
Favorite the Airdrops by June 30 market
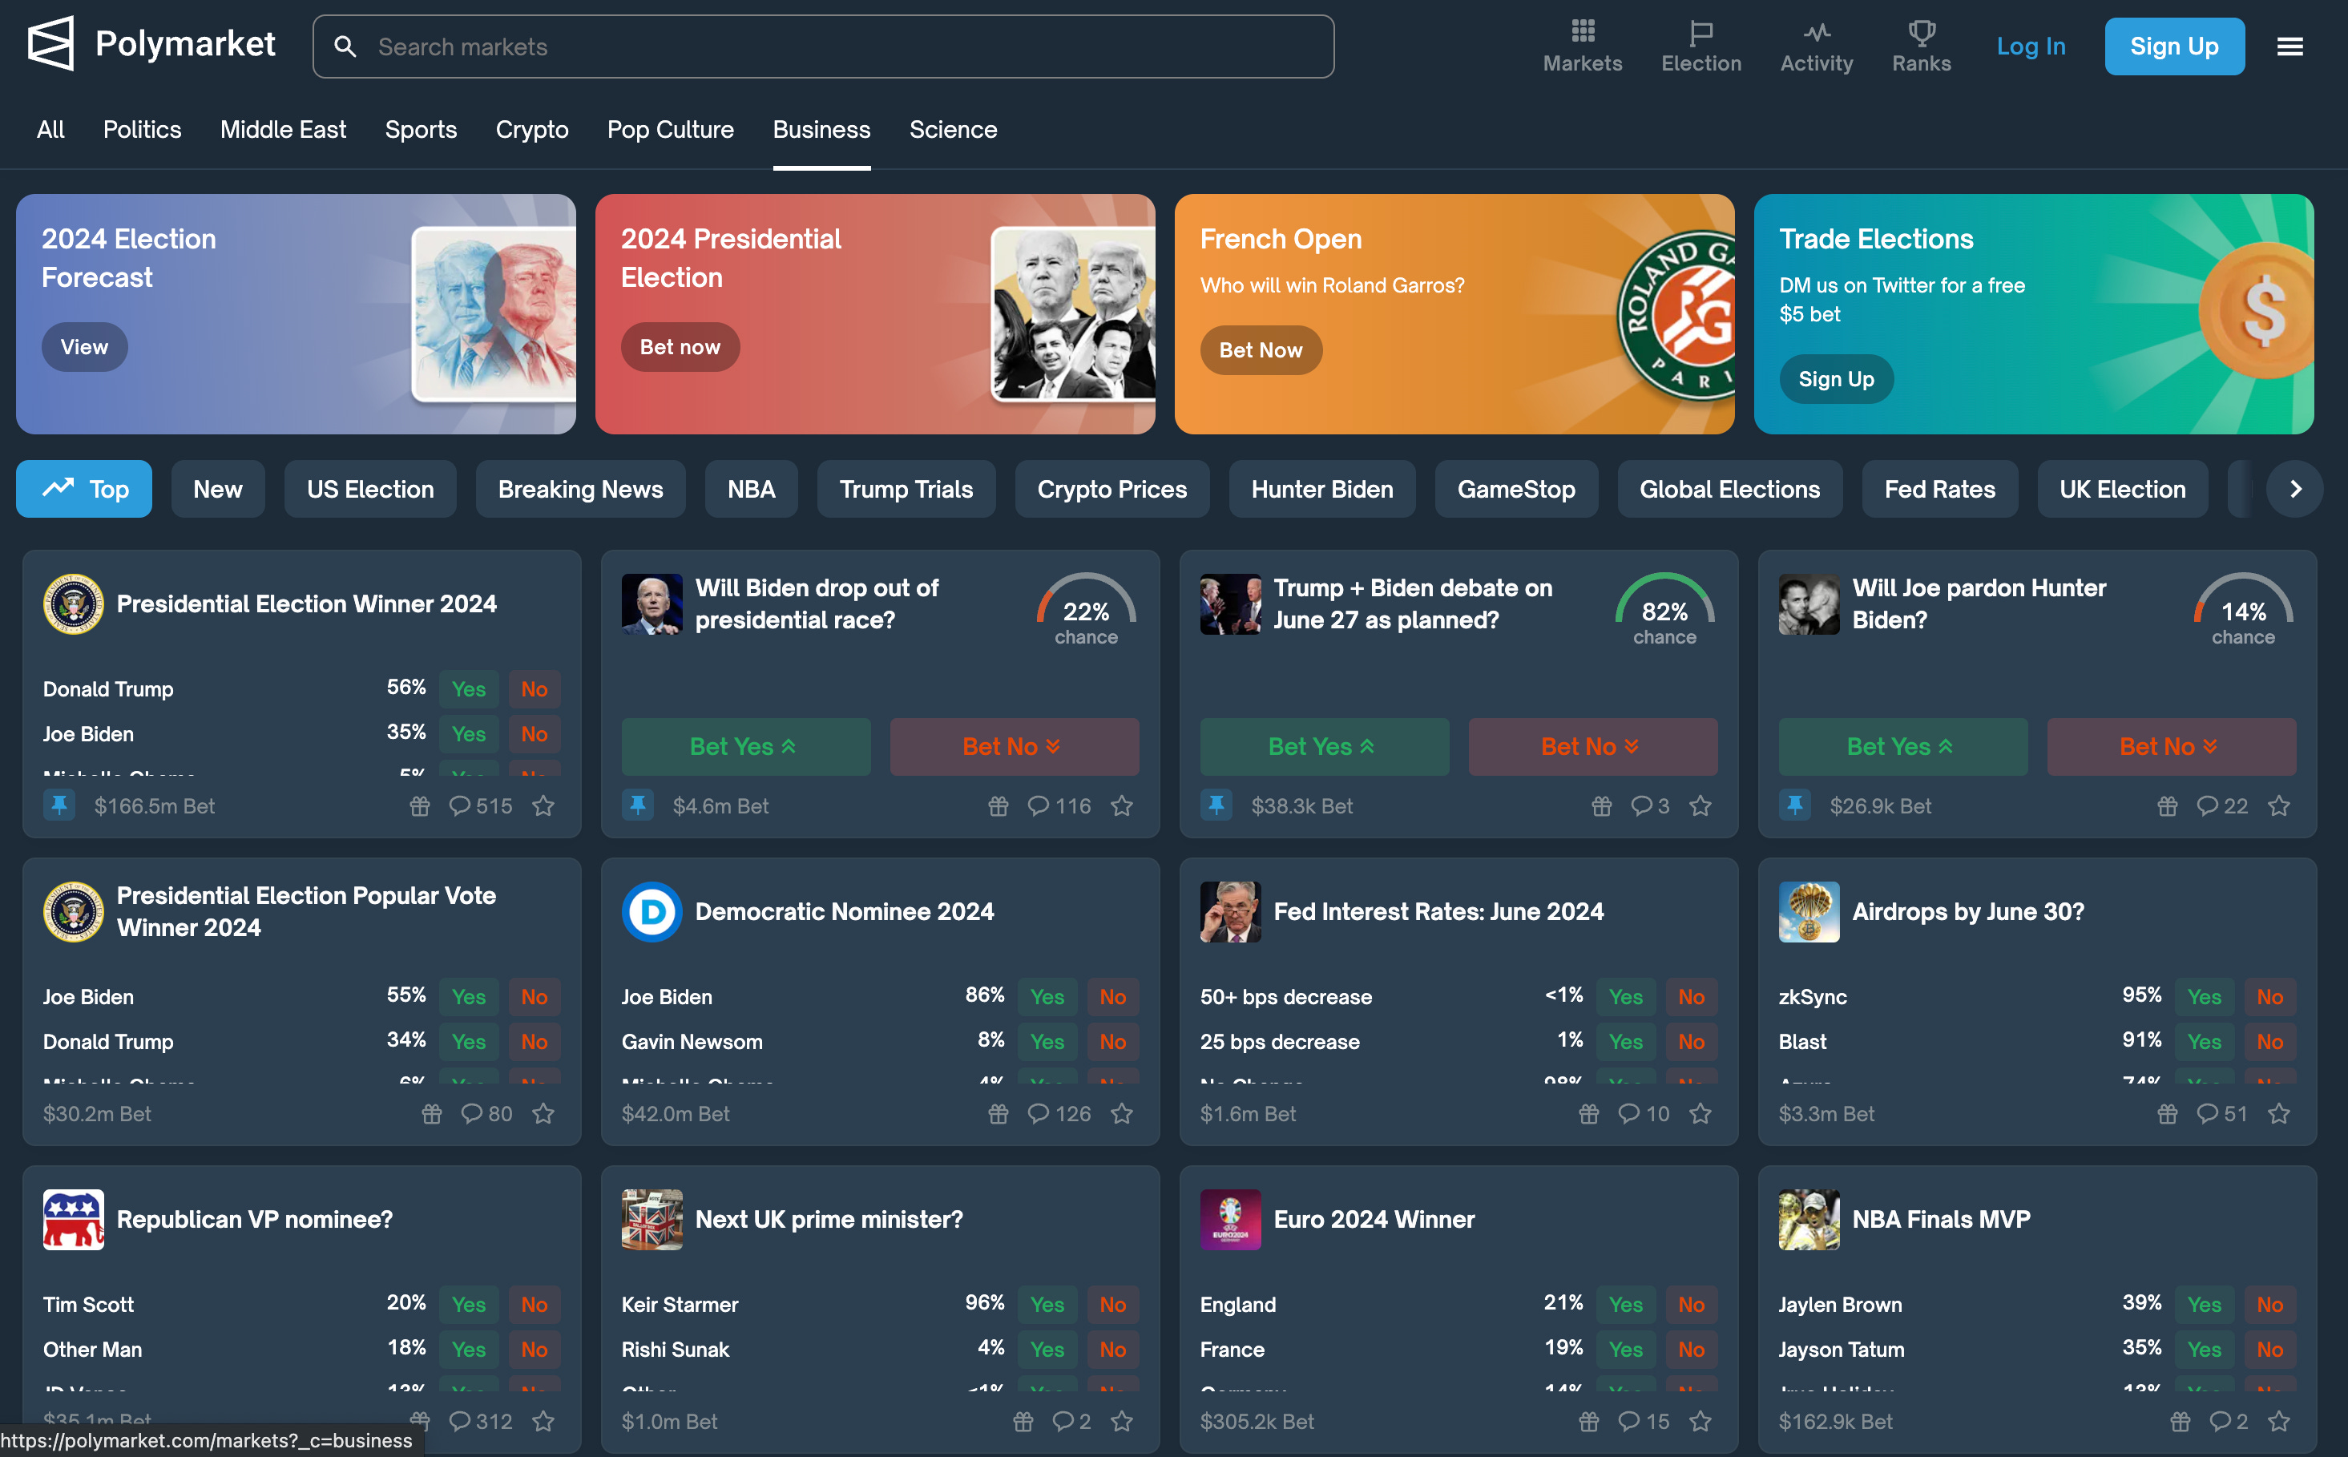tap(2278, 1114)
